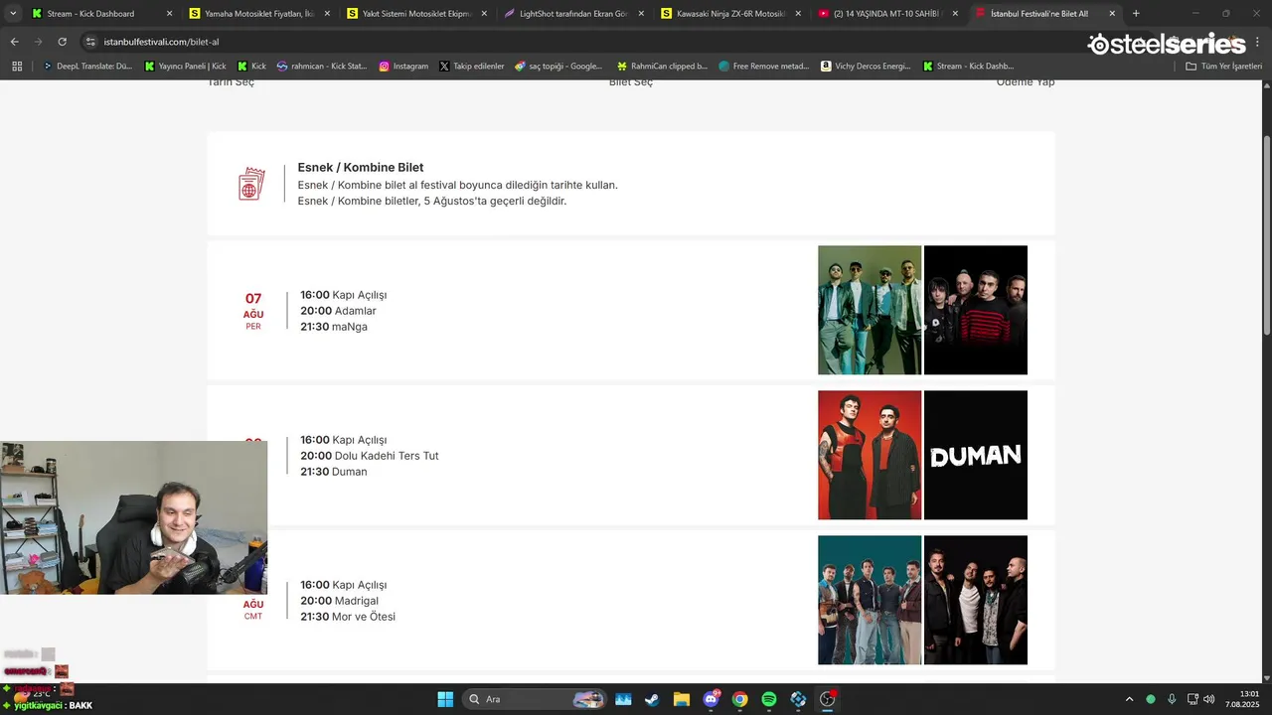Open the DUMAN logo image

tap(976, 455)
